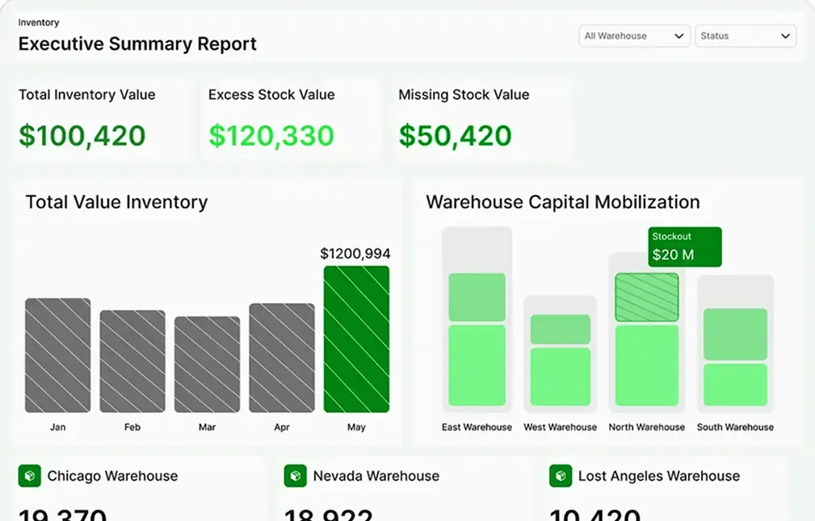
Task: Open the All Warehouse dropdown
Action: click(x=634, y=36)
